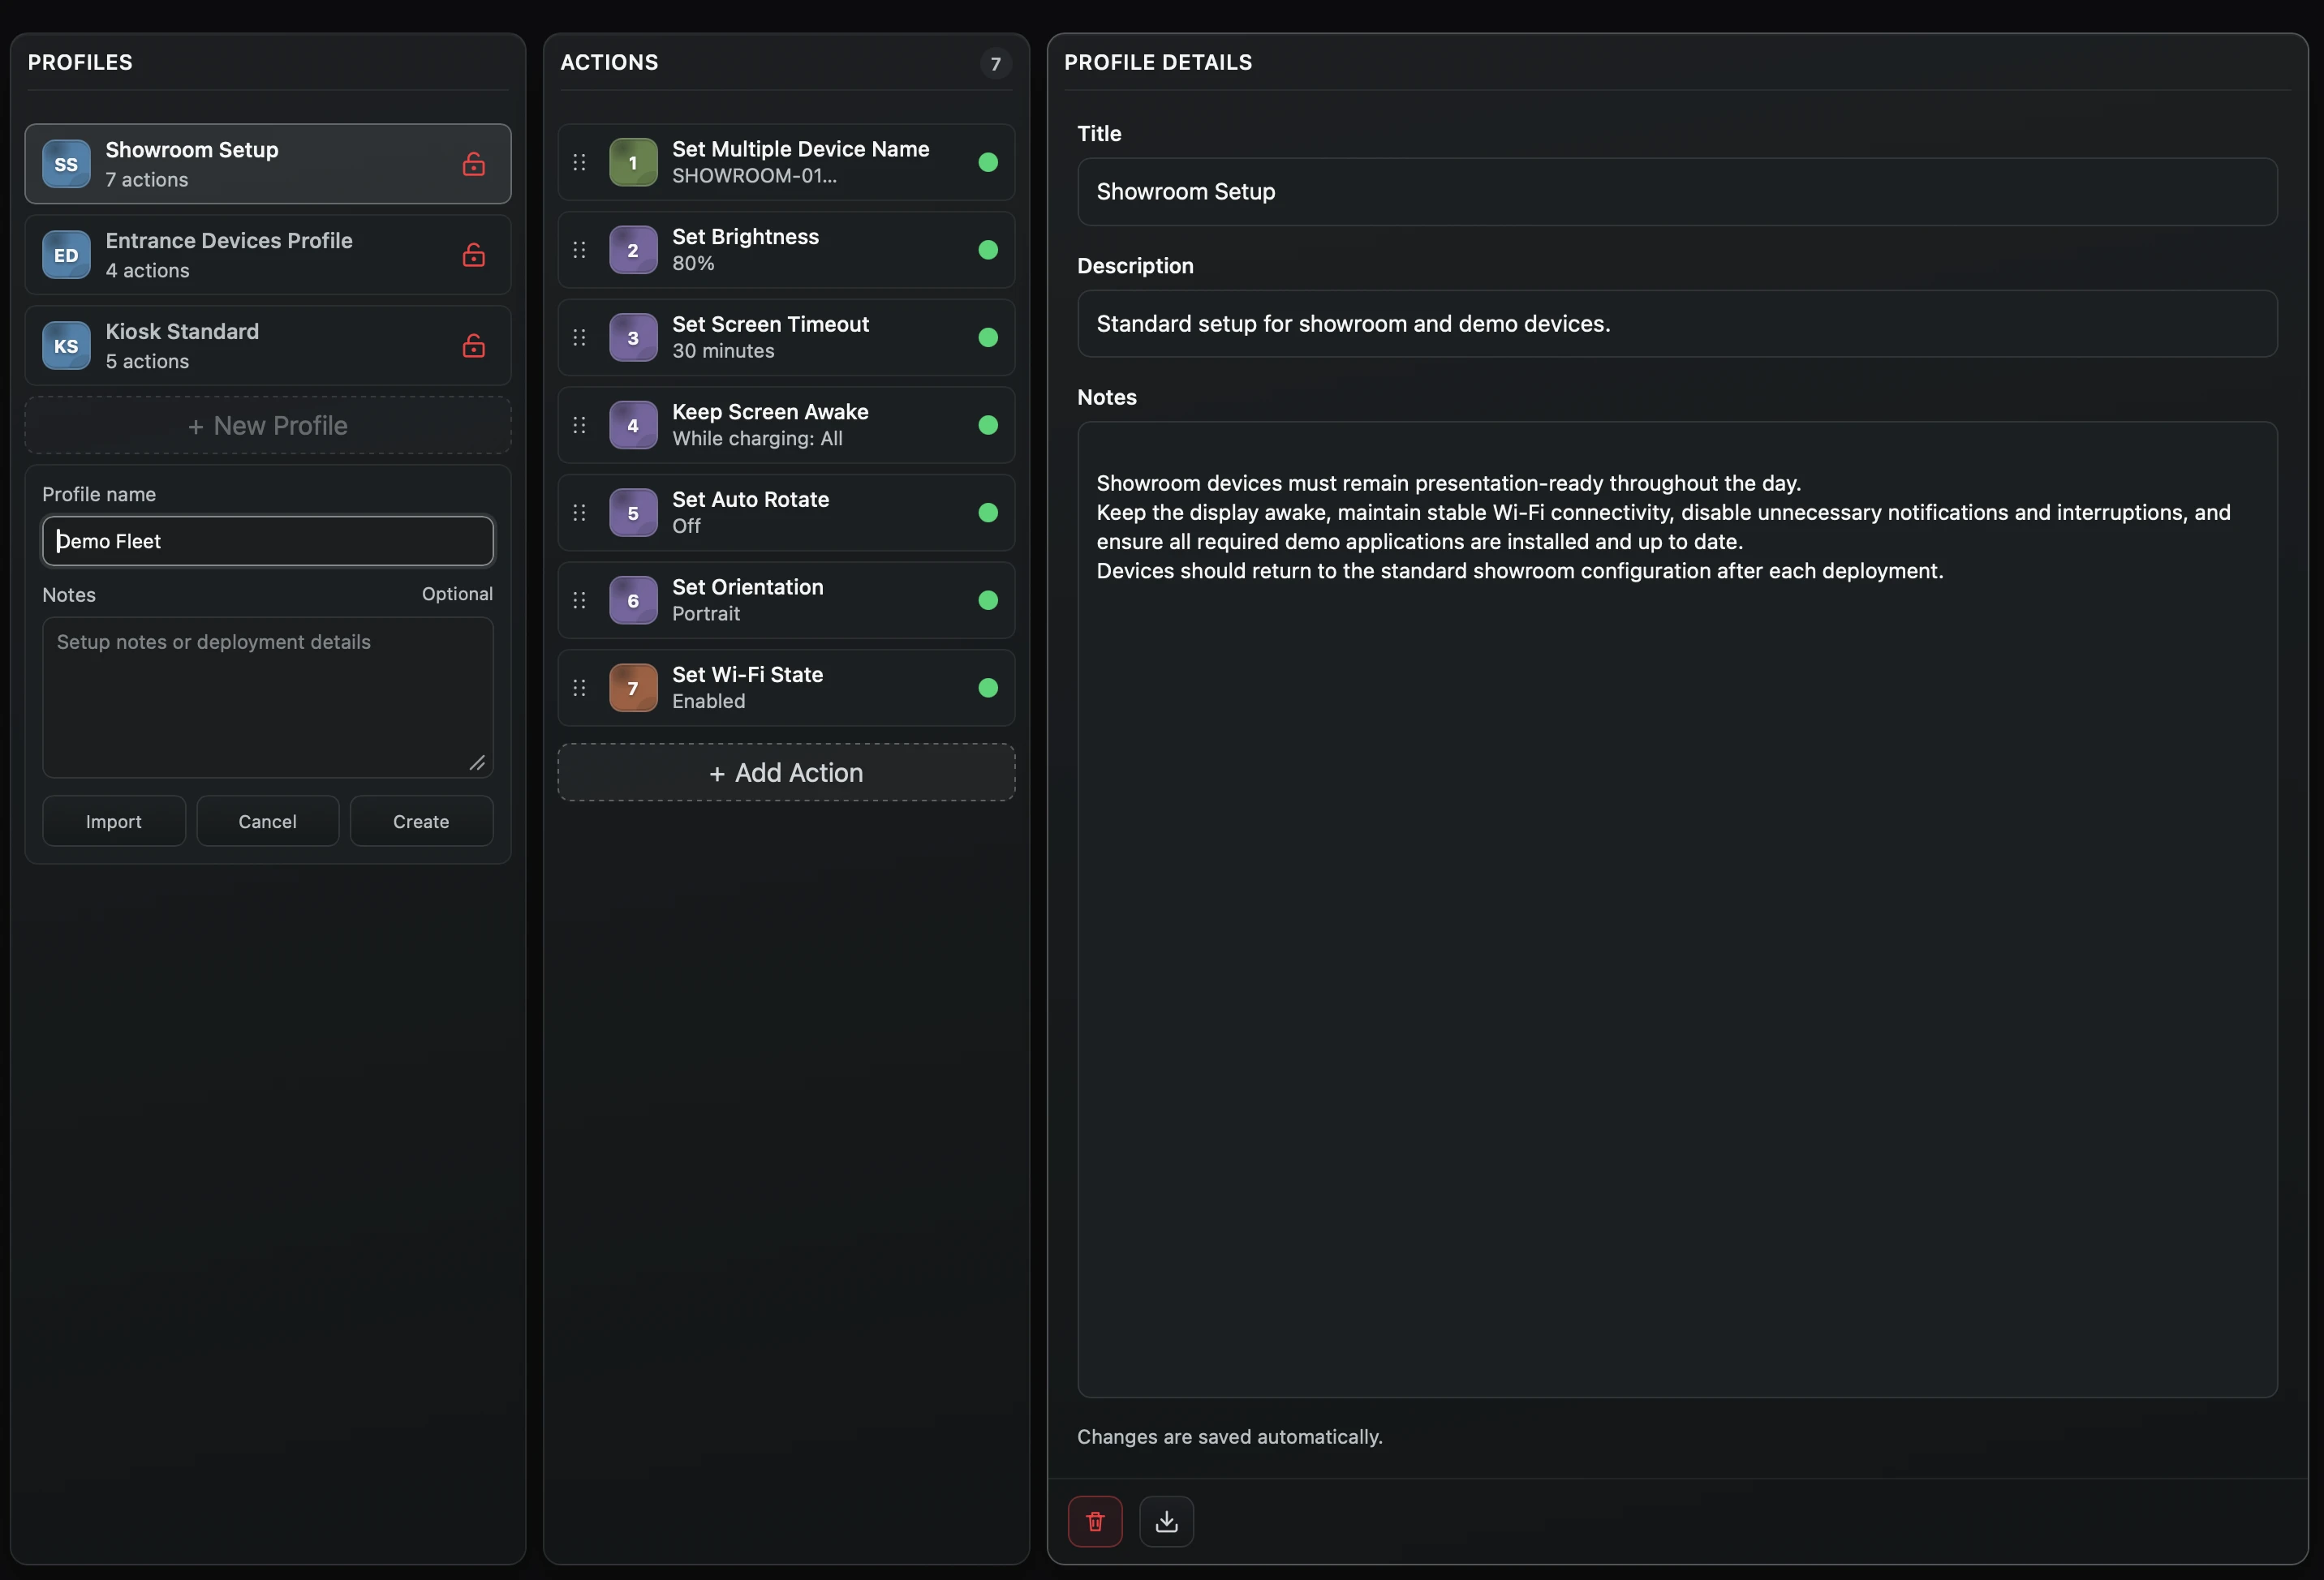The image size is (2324, 1580).
Task: Open the Set Orientation action title
Action: tap(748, 586)
